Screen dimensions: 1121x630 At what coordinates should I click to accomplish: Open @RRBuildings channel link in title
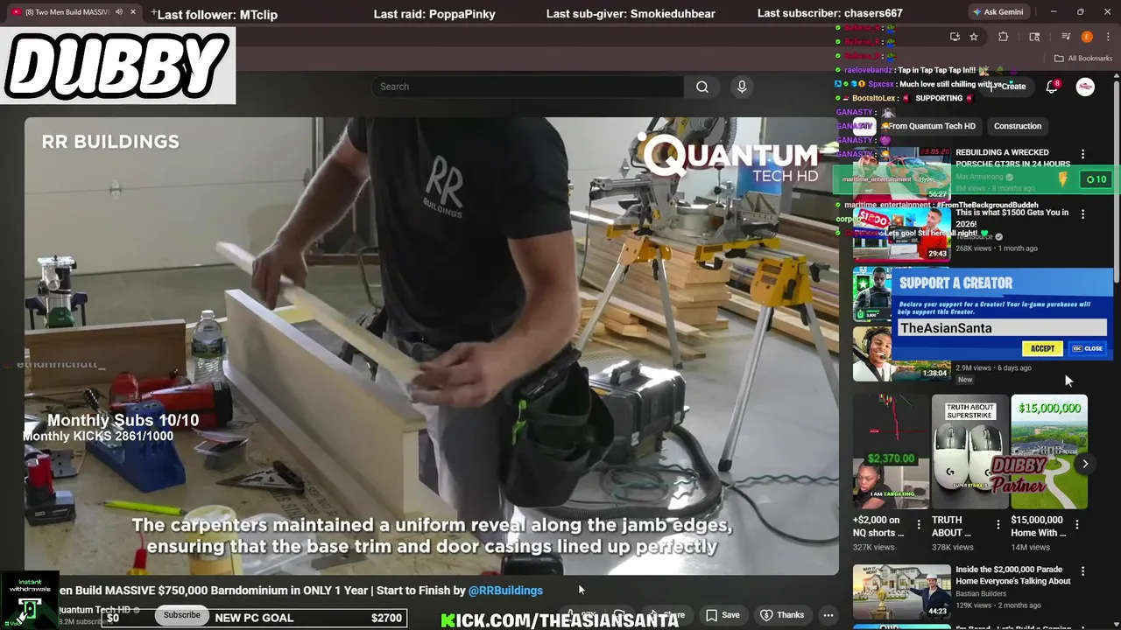pos(505,591)
